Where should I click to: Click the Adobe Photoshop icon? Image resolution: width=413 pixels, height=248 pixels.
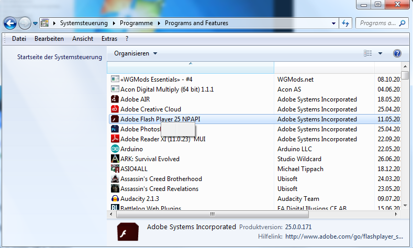(115, 129)
